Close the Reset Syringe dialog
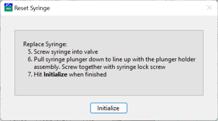Image resolution: width=218 pixels, height=121 pixels. pyautogui.click(x=209, y=8)
